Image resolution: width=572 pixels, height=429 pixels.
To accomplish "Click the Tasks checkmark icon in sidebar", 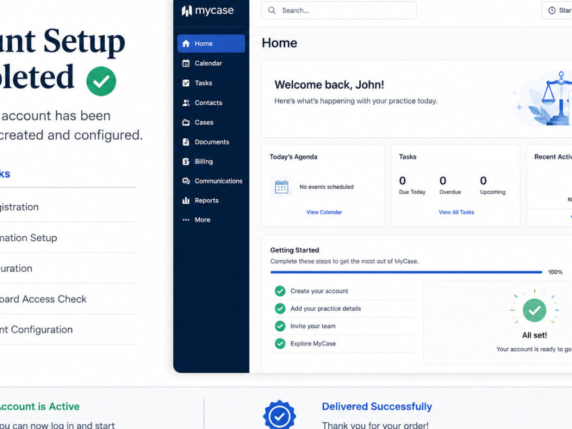I will [x=186, y=83].
